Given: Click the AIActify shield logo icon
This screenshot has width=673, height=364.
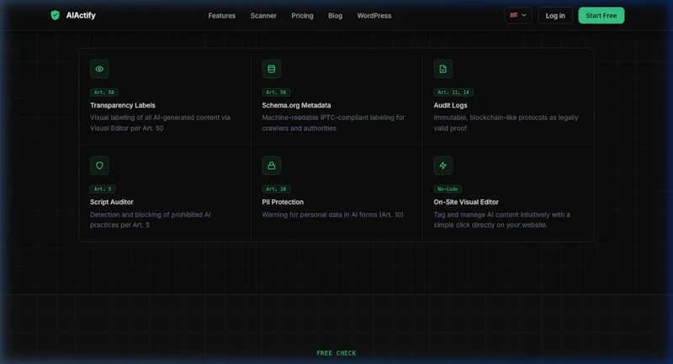Looking at the screenshot, I should (x=55, y=15).
